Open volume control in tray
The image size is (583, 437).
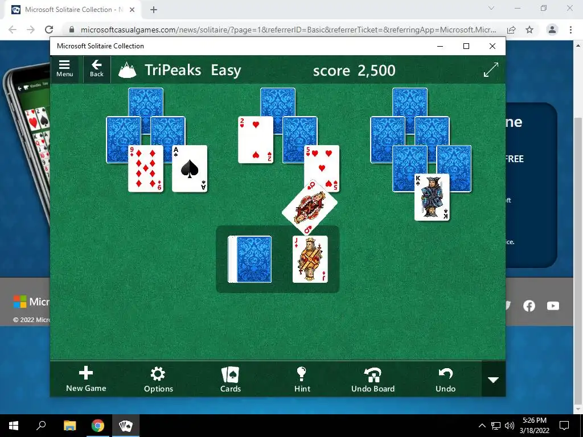(510, 426)
